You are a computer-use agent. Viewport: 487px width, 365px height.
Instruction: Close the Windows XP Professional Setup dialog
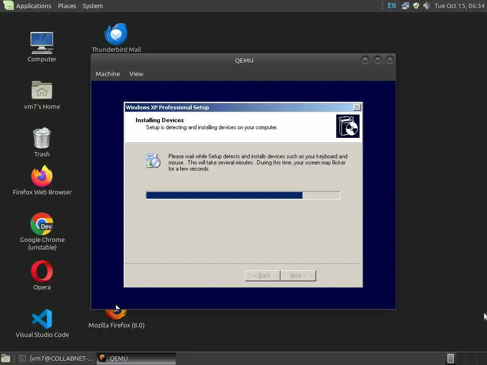pos(357,107)
